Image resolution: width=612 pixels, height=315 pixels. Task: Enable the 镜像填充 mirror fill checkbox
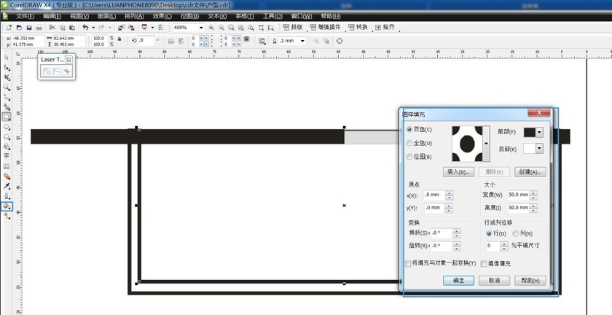click(484, 263)
